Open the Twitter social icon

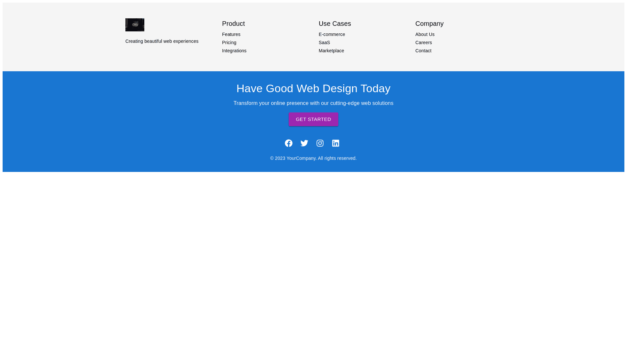[x=304, y=143]
